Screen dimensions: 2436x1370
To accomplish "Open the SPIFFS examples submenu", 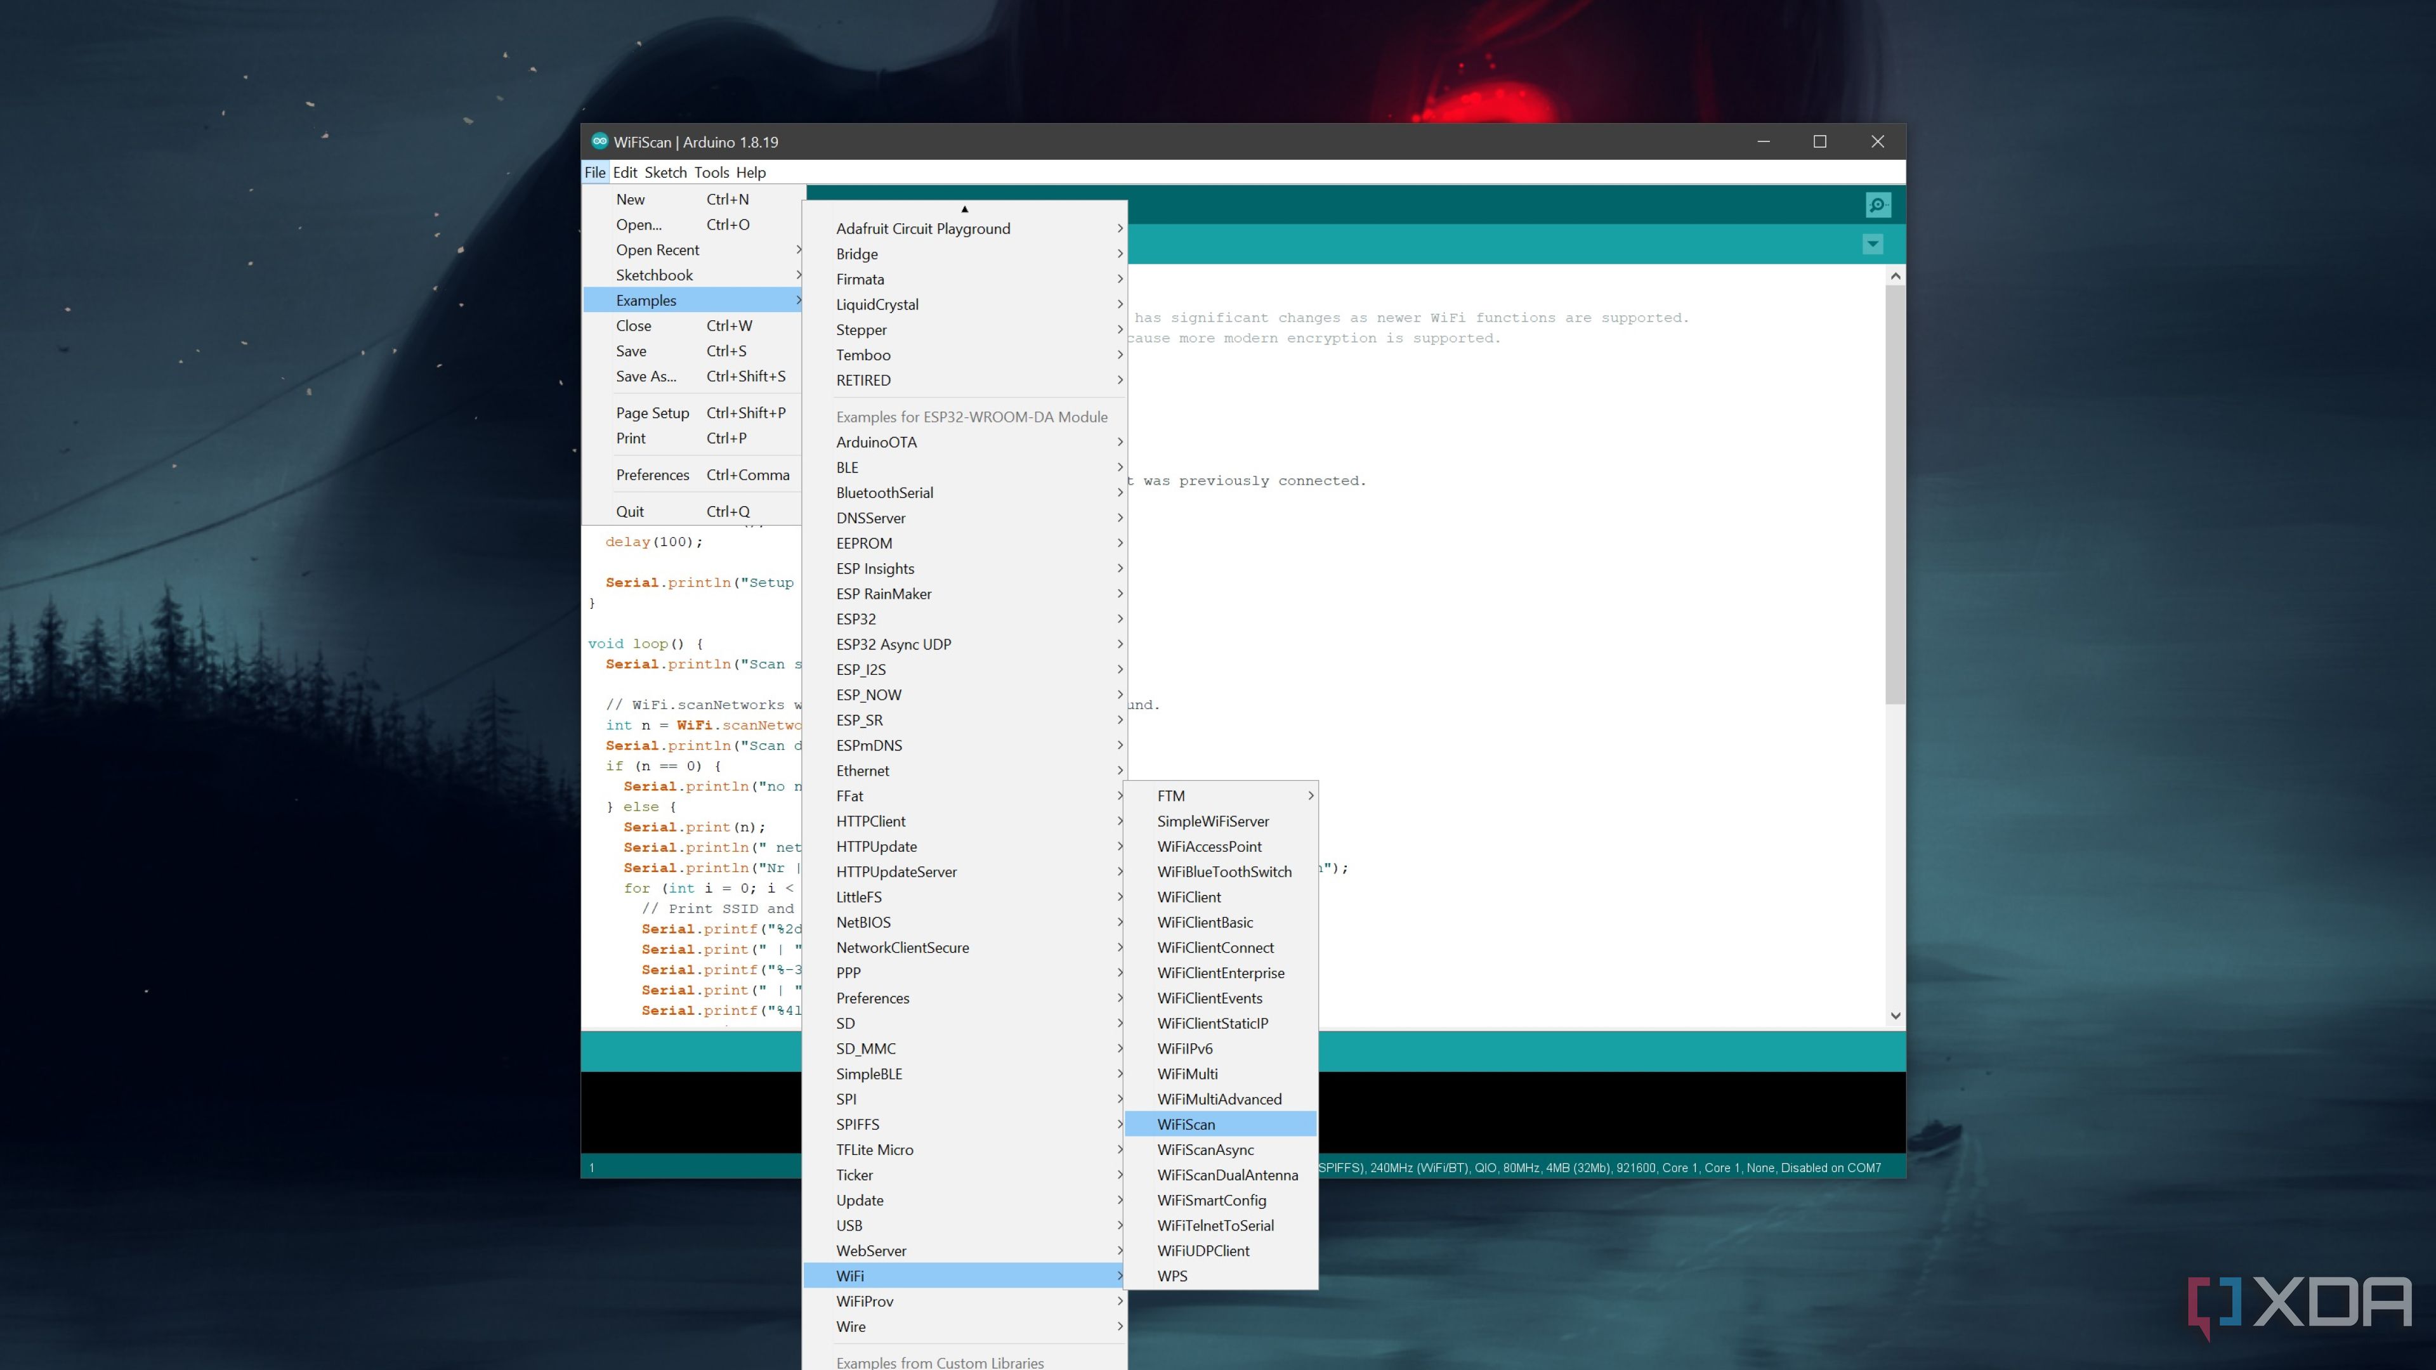I will tap(964, 1125).
